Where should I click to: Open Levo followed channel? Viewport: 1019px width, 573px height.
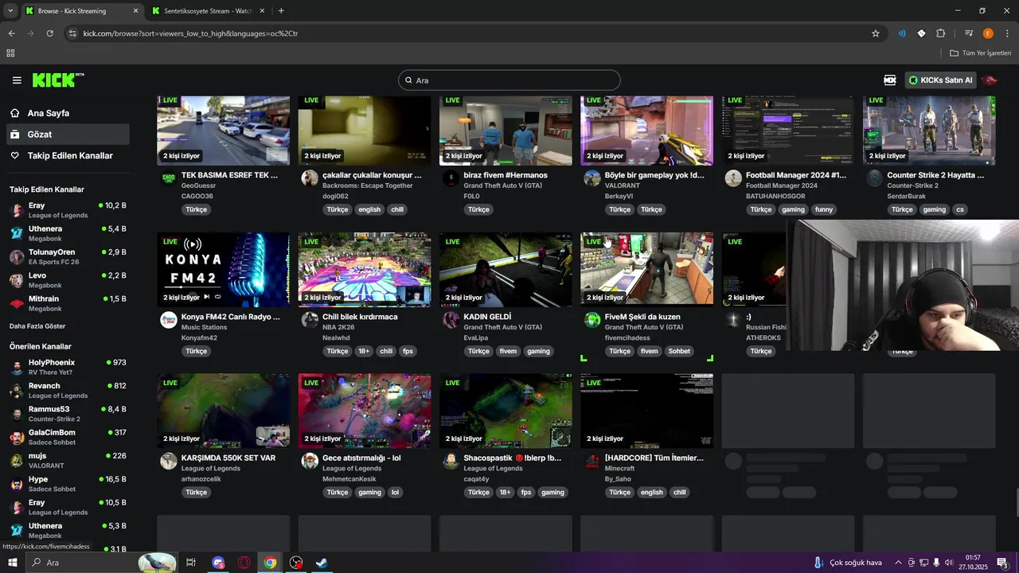pos(67,280)
